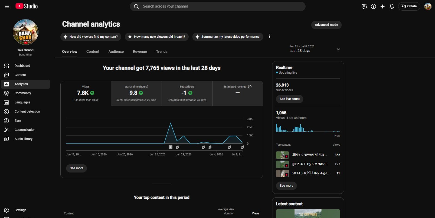Click the numbered 2 video marker on chart
Screen dimensions: 435x218
click(170, 147)
